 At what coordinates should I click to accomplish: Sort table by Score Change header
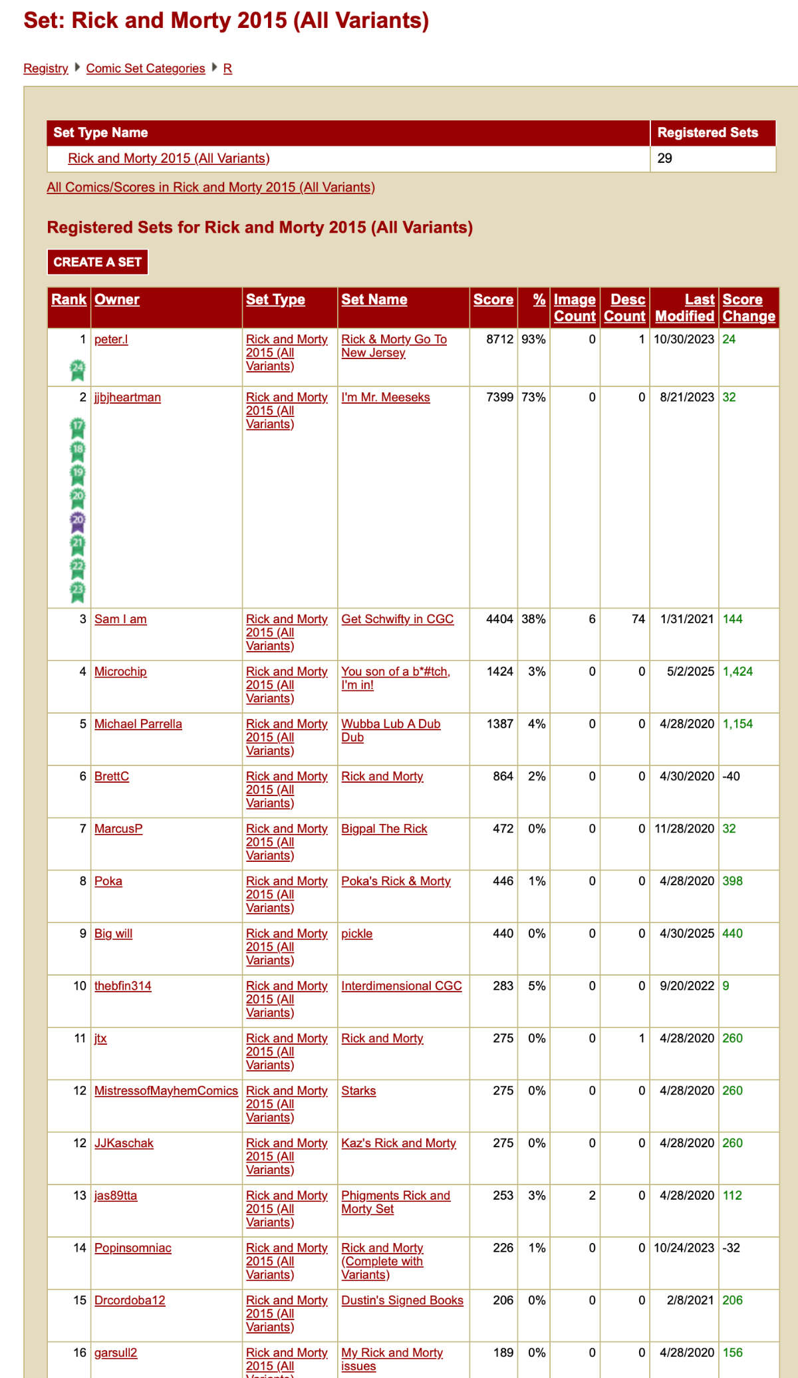749,308
